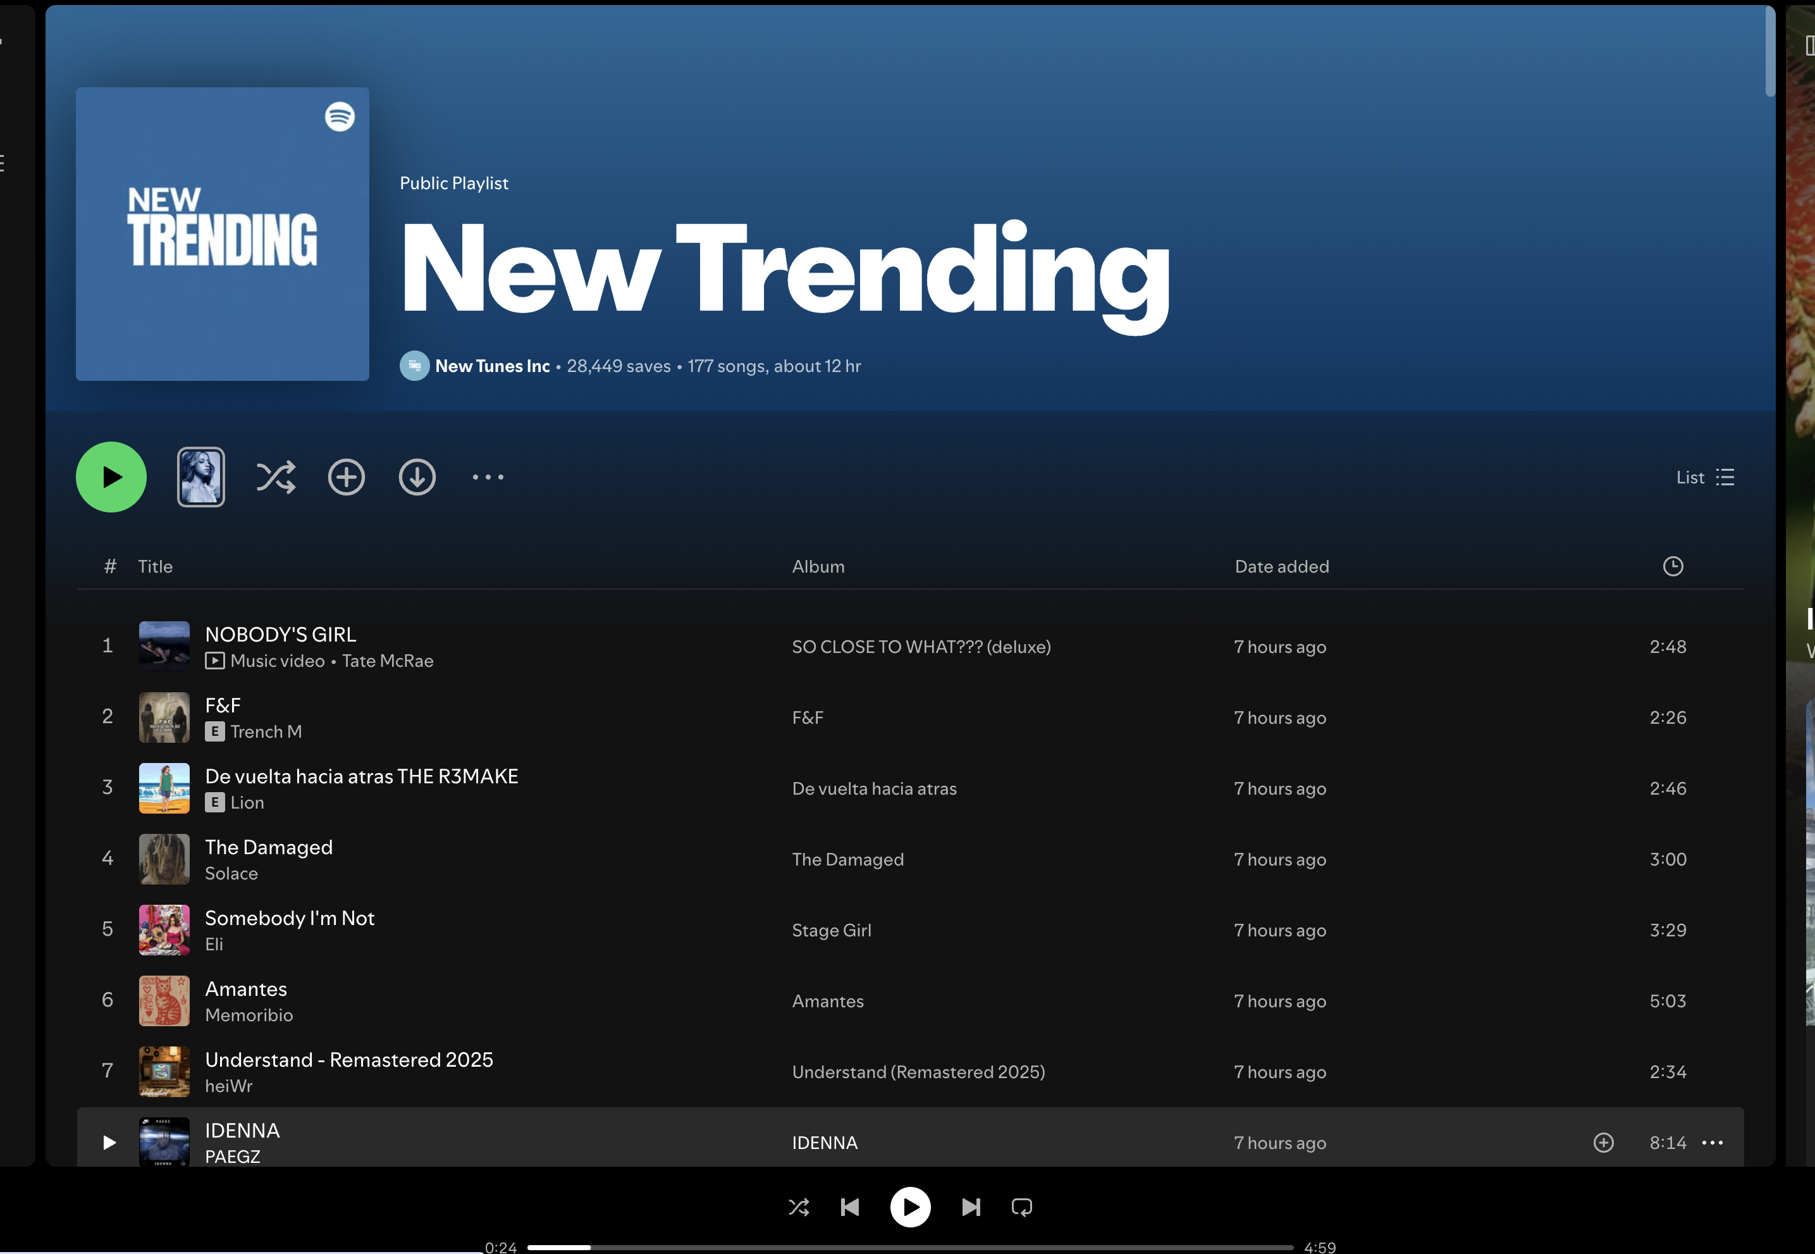Open the Solace artist link
The height and width of the screenshot is (1254, 1815).
point(231,873)
